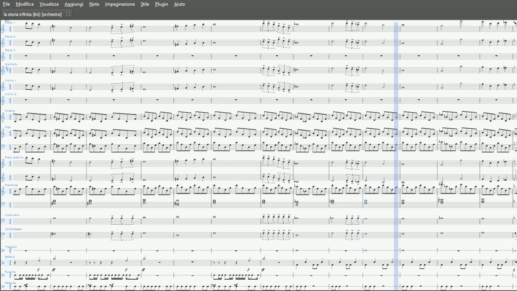
Task: Select the bass clef on Contrabbasso staff
Action: coord(4,234)
